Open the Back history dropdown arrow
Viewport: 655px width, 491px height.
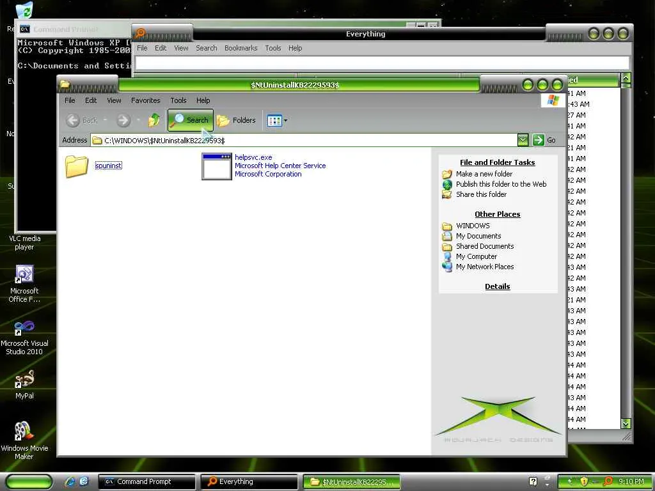pos(106,120)
